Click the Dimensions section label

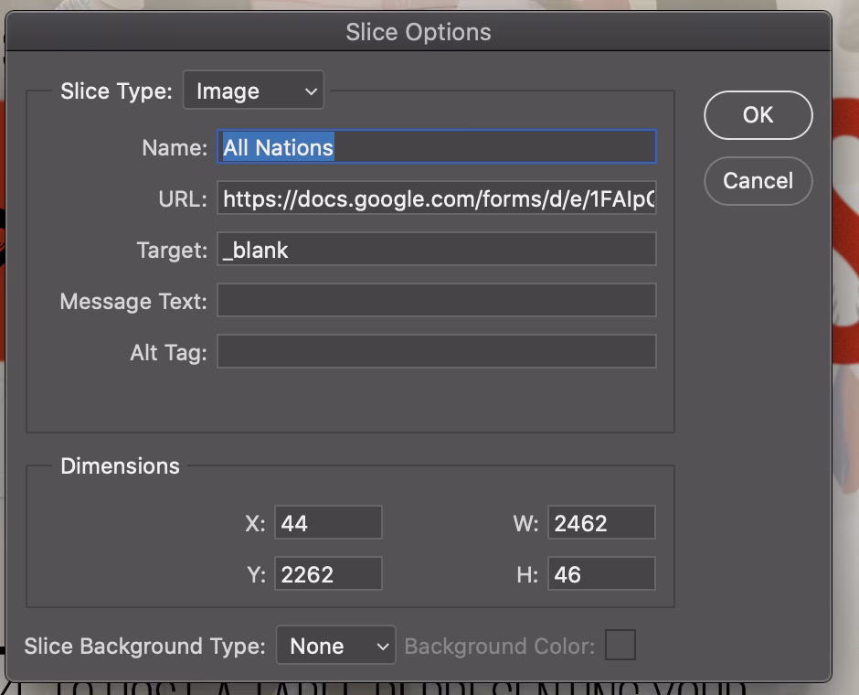[120, 465]
